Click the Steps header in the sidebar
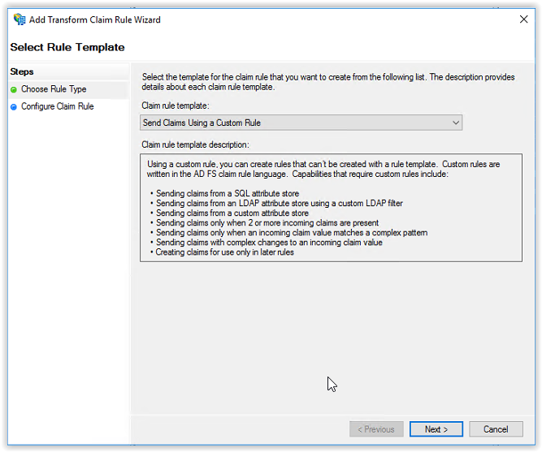This screenshot has width=542, height=452. pos(22,72)
